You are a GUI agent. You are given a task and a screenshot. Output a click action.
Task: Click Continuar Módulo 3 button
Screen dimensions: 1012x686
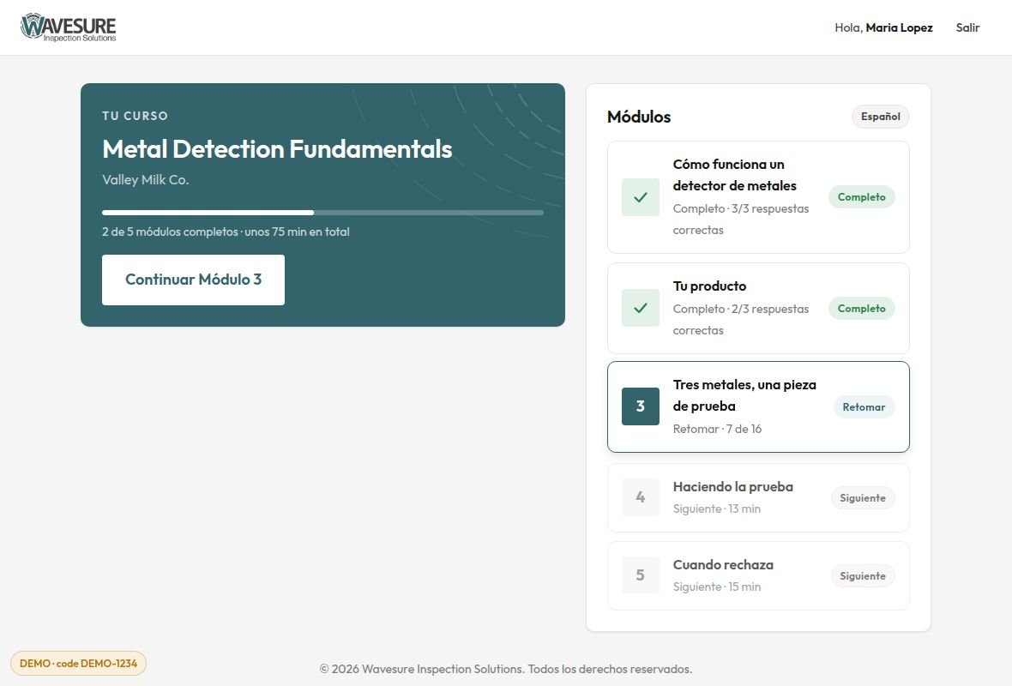[193, 280]
